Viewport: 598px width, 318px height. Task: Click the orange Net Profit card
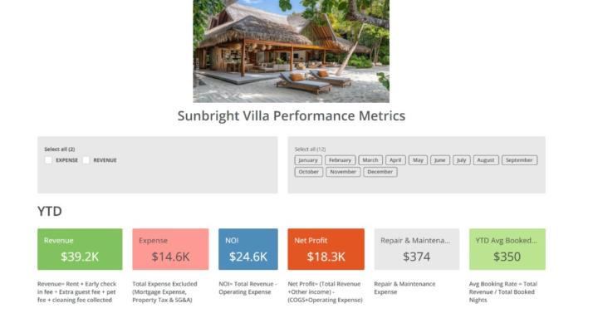[x=326, y=249]
